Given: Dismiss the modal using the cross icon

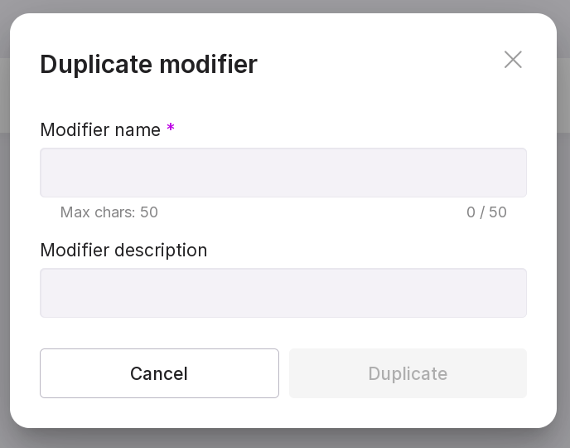Looking at the screenshot, I should pos(513,60).
